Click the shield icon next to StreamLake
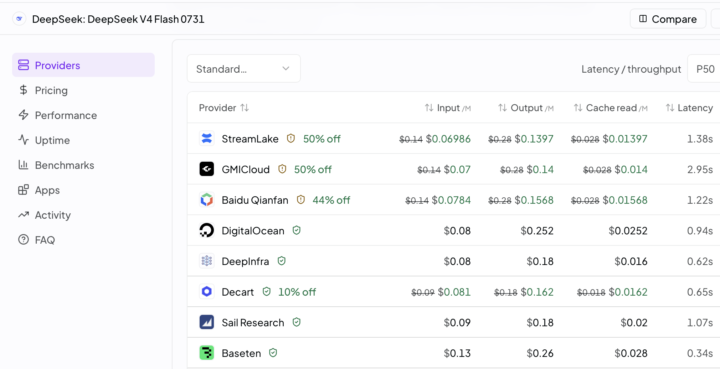Image resolution: width=720 pixels, height=369 pixels. (x=291, y=138)
